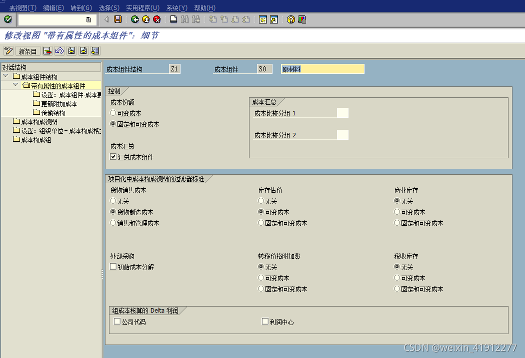The height and width of the screenshot is (358, 525).
Task: Click the Next Entry icon
Action: pyautogui.click(x=83, y=51)
